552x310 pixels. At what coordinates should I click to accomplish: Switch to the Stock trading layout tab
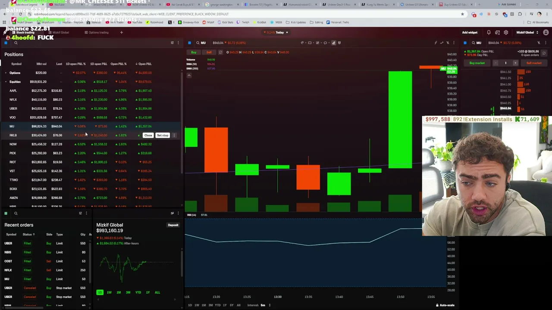[x=22, y=32]
